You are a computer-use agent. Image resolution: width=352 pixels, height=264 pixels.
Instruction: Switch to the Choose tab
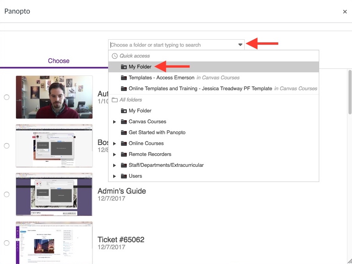(x=59, y=61)
